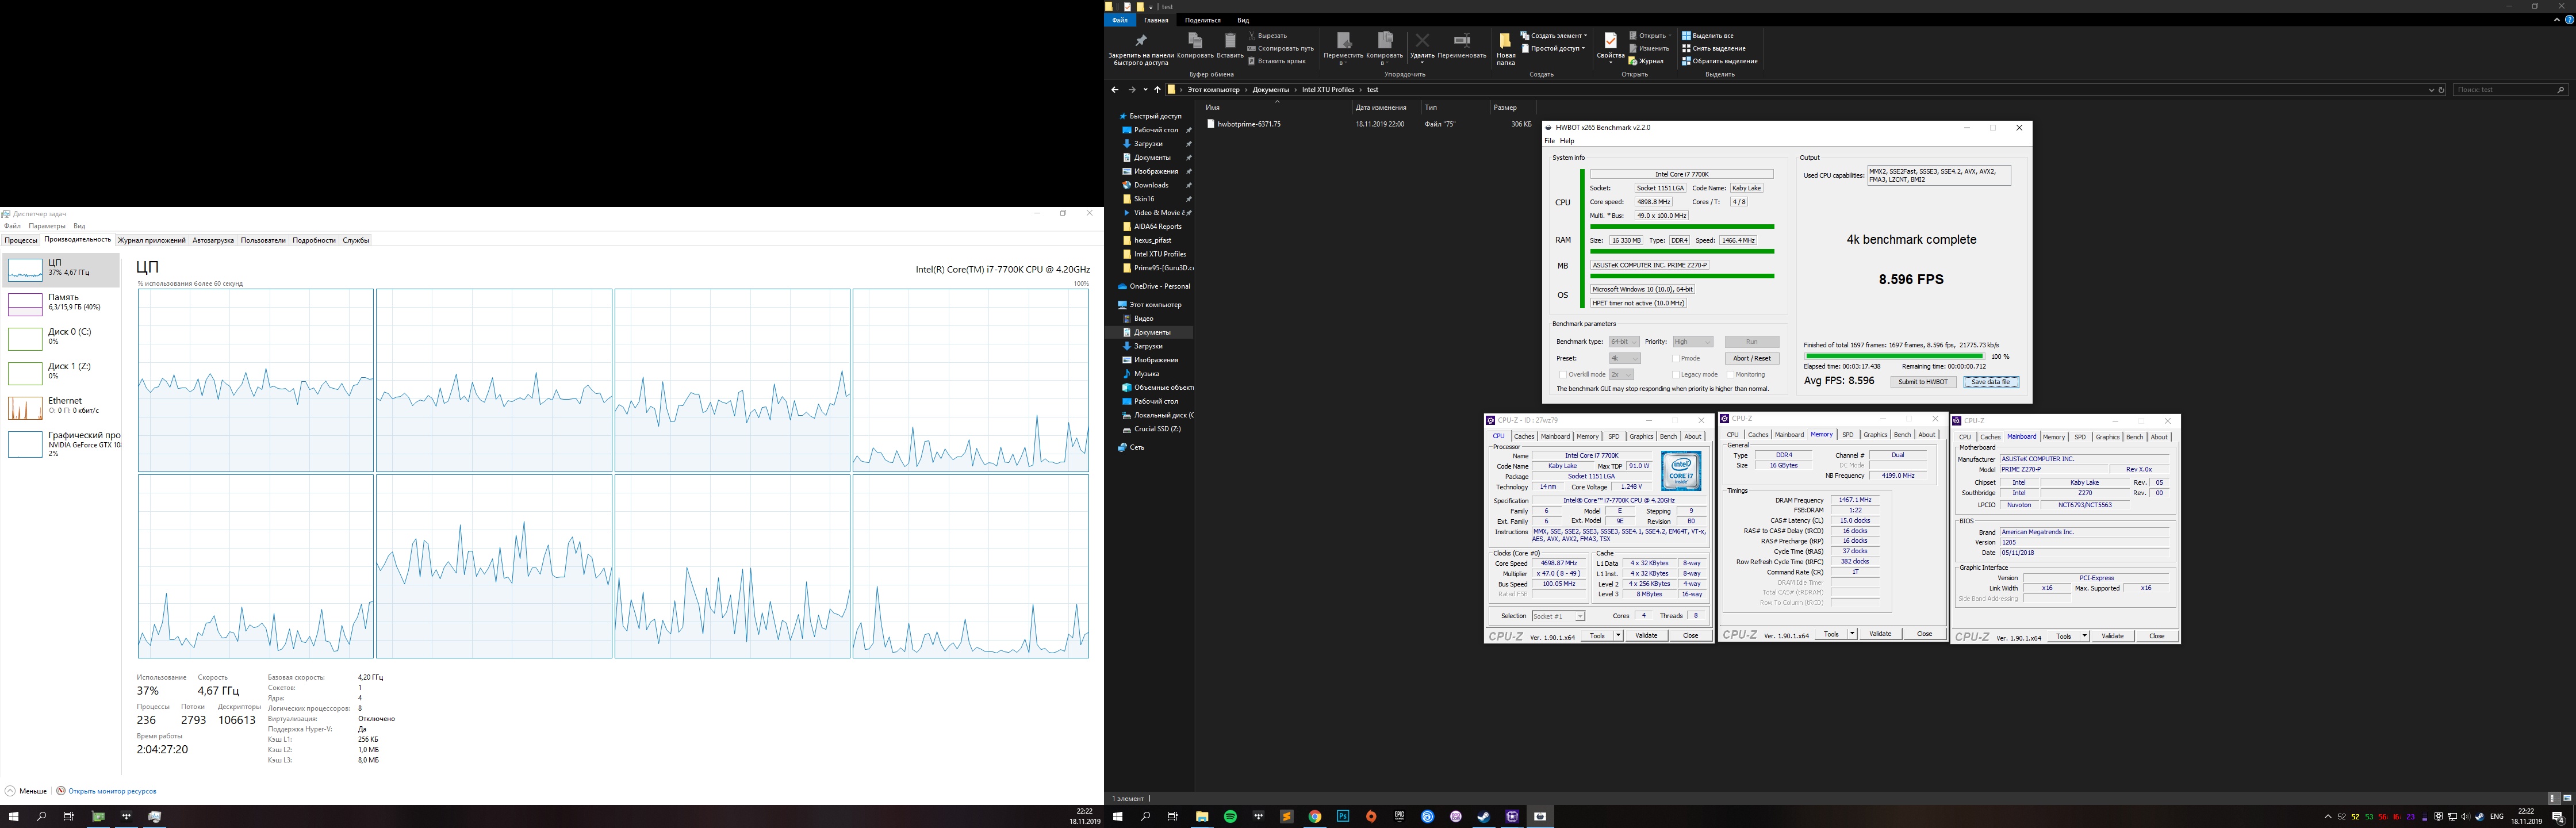The height and width of the screenshot is (828, 2576).
Task: Open the Overkill 2x dropdown
Action: pyautogui.click(x=1621, y=374)
